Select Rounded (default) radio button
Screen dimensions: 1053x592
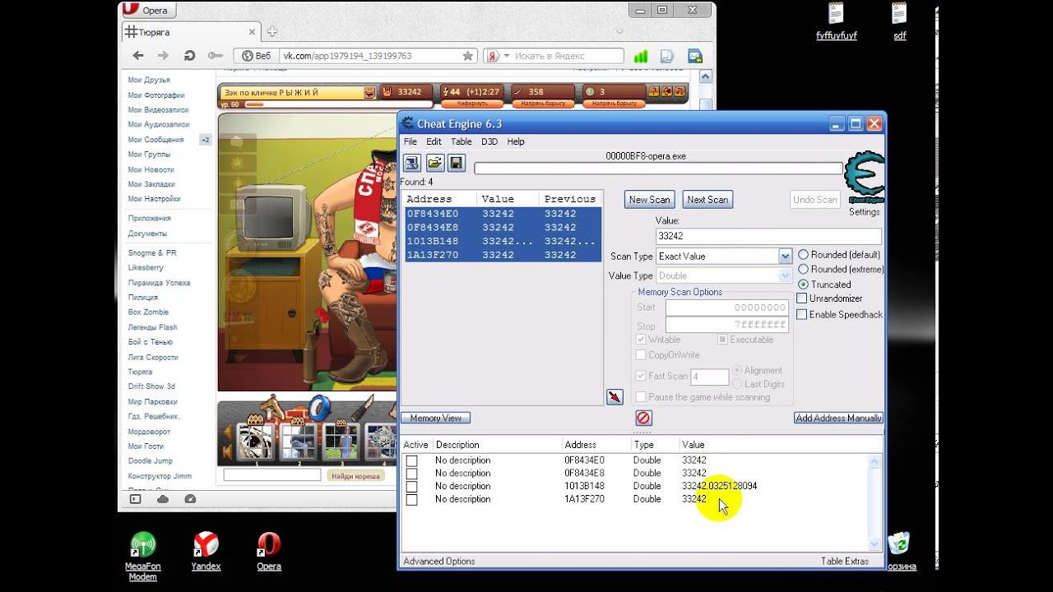(x=804, y=255)
